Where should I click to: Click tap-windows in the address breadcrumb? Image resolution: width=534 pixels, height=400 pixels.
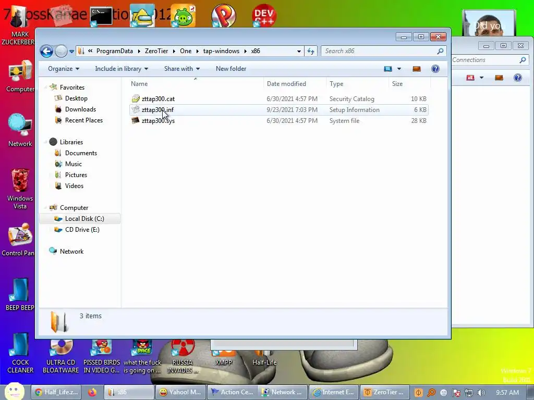[x=221, y=51]
